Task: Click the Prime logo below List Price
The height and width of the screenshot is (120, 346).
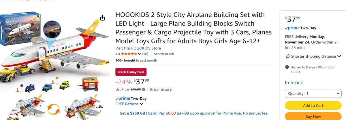Action: (123, 99)
